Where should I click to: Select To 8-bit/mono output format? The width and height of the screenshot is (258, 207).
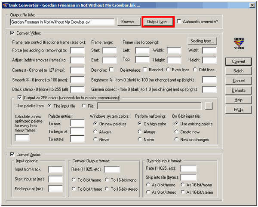point(74,180)
